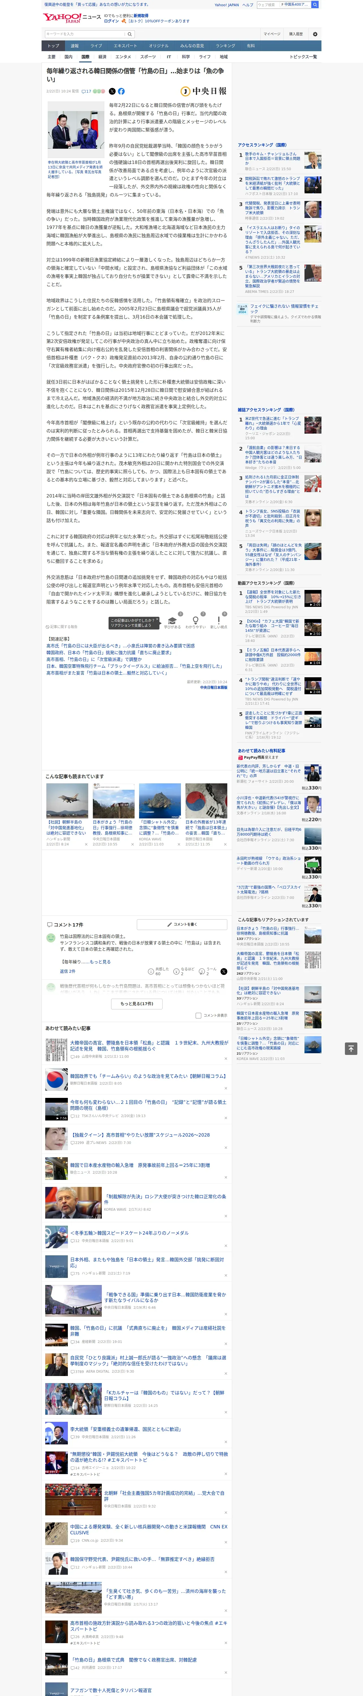Open the article's comment count icon showing 17

[86, 92]
